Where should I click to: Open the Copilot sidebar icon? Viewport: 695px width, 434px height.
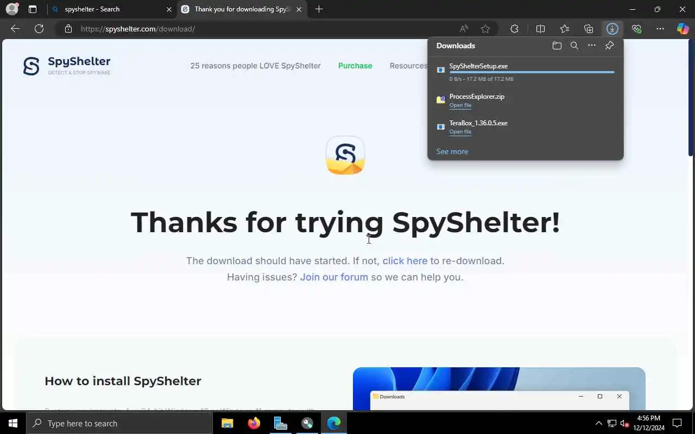683,29
